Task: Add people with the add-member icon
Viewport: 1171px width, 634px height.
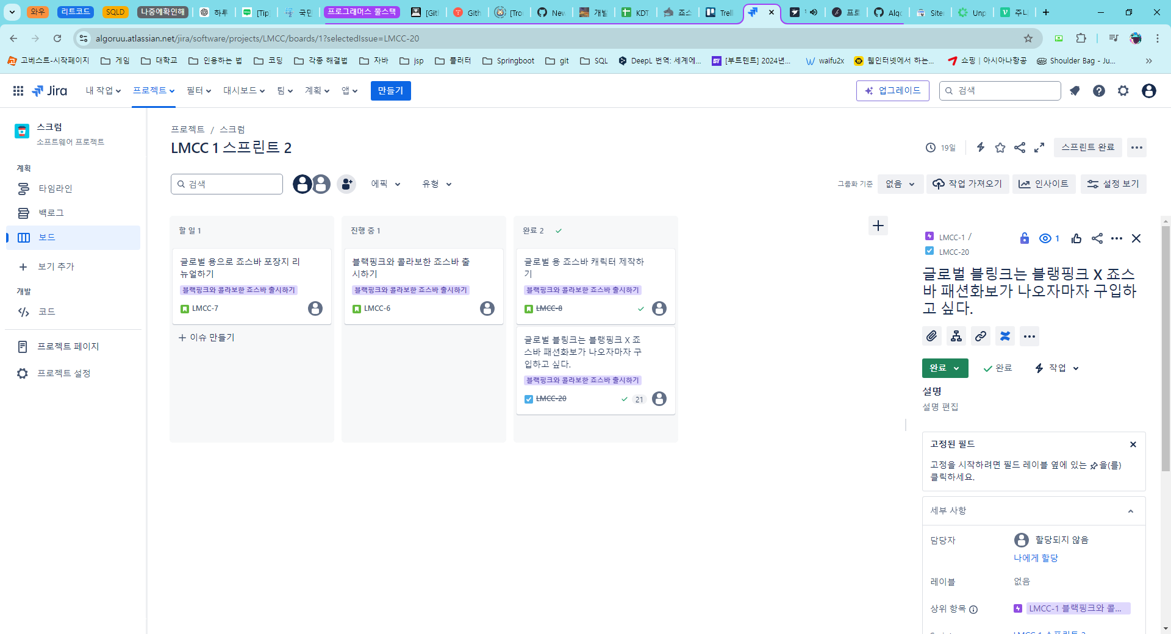Action: [x=346, y=184]
